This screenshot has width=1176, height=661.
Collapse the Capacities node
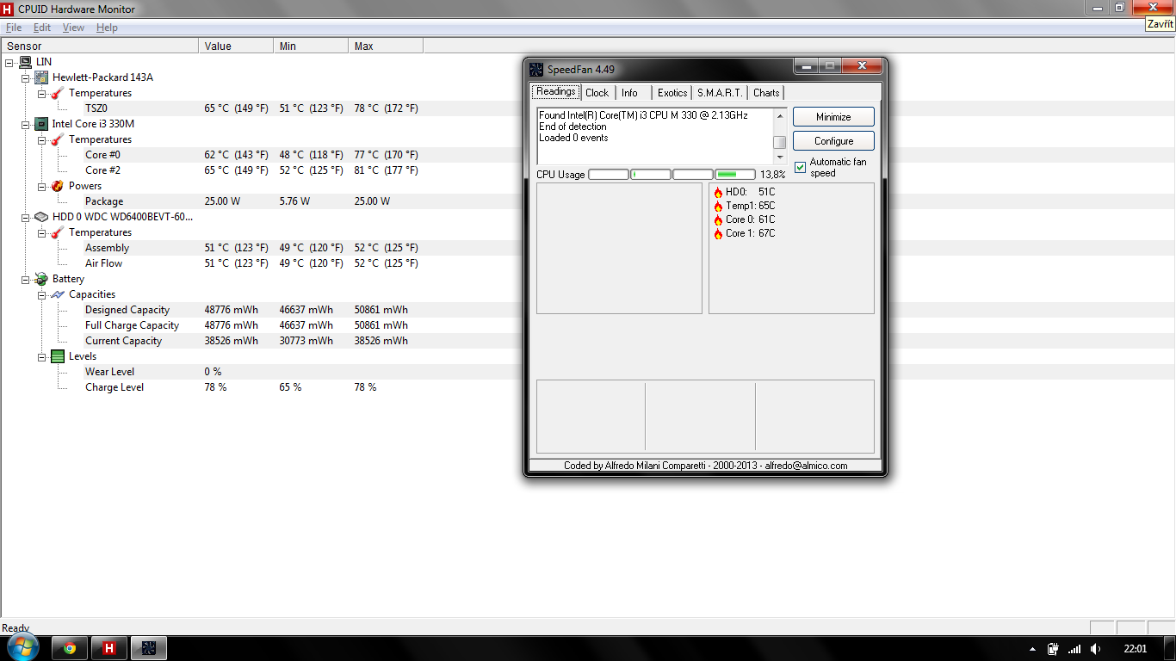point(42,294)
